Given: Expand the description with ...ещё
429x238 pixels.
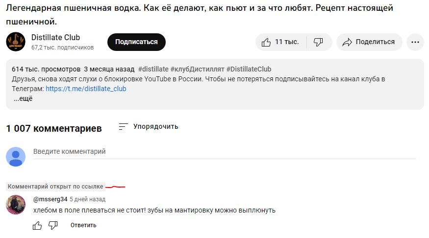Looking at the screenshot, I should tap(23, 98).
